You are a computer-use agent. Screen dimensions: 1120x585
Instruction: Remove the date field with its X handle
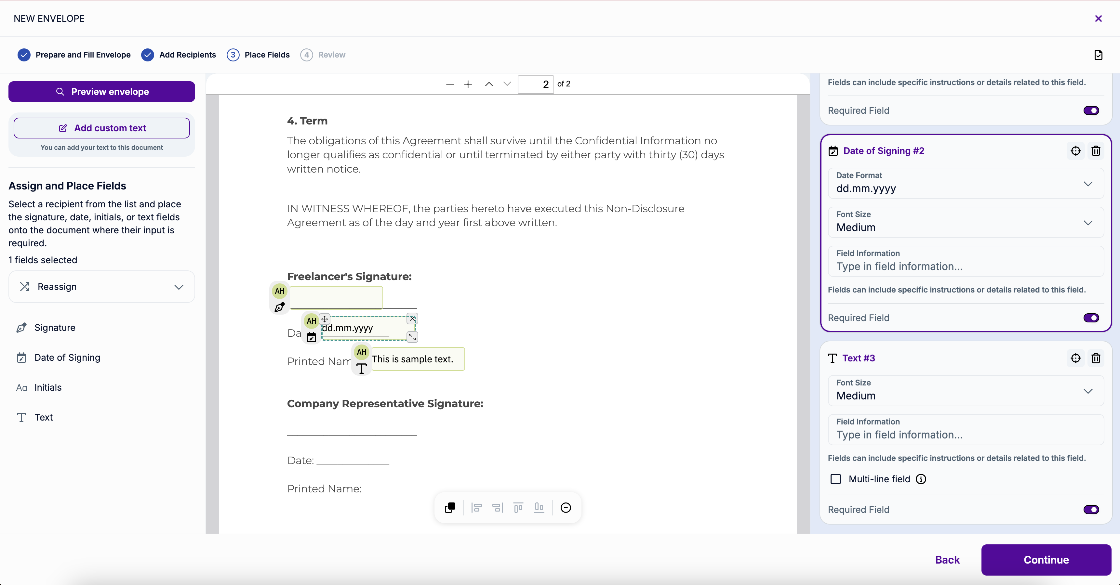(412, 318)
